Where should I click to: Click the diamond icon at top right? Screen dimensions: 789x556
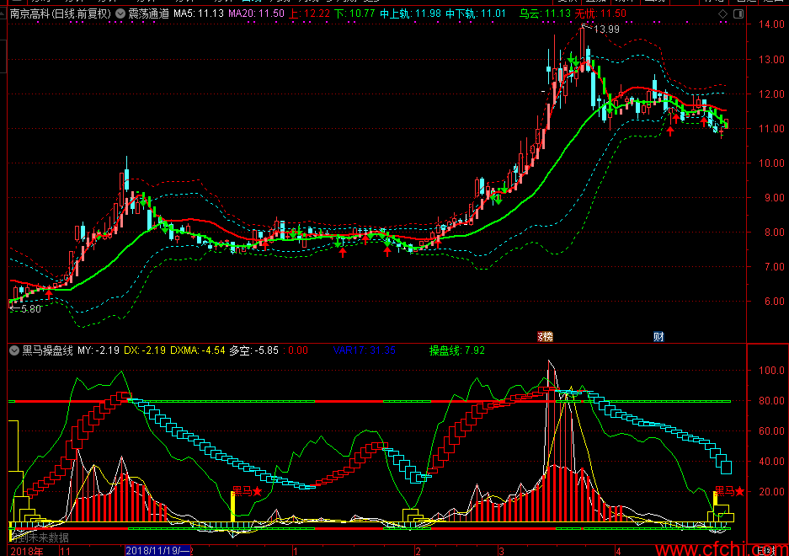723,14
